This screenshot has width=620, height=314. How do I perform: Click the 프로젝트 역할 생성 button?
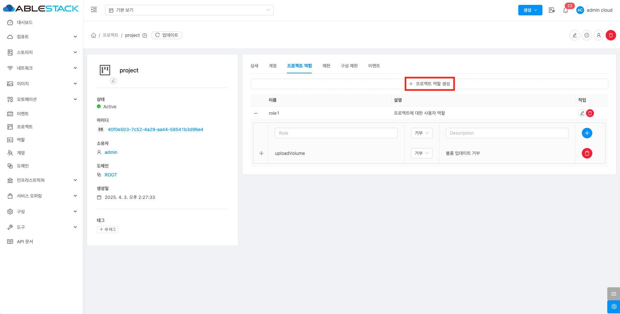pos(429,84)
